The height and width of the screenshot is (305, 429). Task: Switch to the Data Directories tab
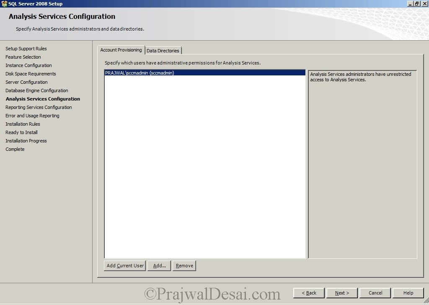point(163,51)
